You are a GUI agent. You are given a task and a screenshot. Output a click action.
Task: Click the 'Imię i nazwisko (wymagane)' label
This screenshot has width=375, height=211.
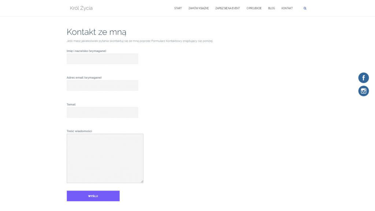86,51
